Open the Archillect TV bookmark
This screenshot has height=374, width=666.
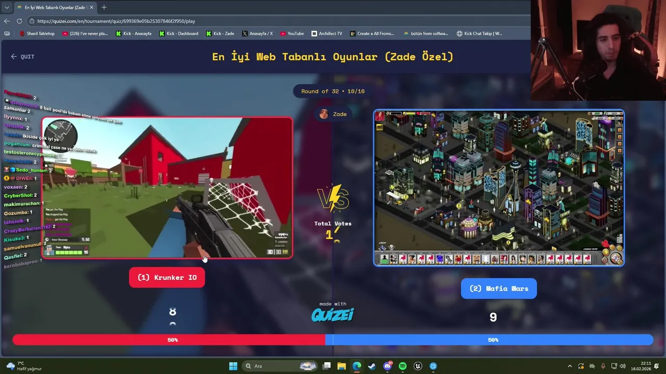pyautogui.click(x=327, y=33)
